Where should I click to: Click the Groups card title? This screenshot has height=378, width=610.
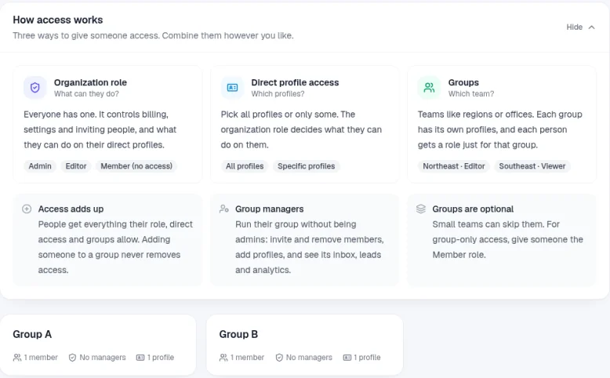pyautogui.click(x=463, y=82)
